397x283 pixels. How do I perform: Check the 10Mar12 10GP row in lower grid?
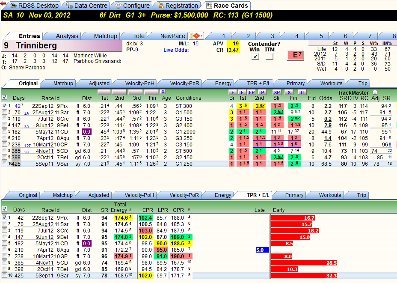tap(4, 256)
